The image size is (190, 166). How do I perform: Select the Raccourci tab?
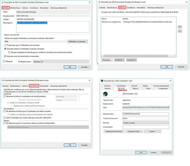pos(121,88)
